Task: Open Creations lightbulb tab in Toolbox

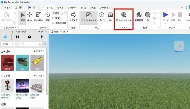Action: [x=41, y=37]
